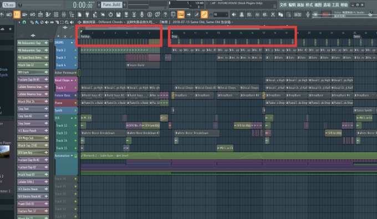This screenshot has width=377, height=219.
Task: Mute the Piano track light
Action: click(x=75, y=103)
